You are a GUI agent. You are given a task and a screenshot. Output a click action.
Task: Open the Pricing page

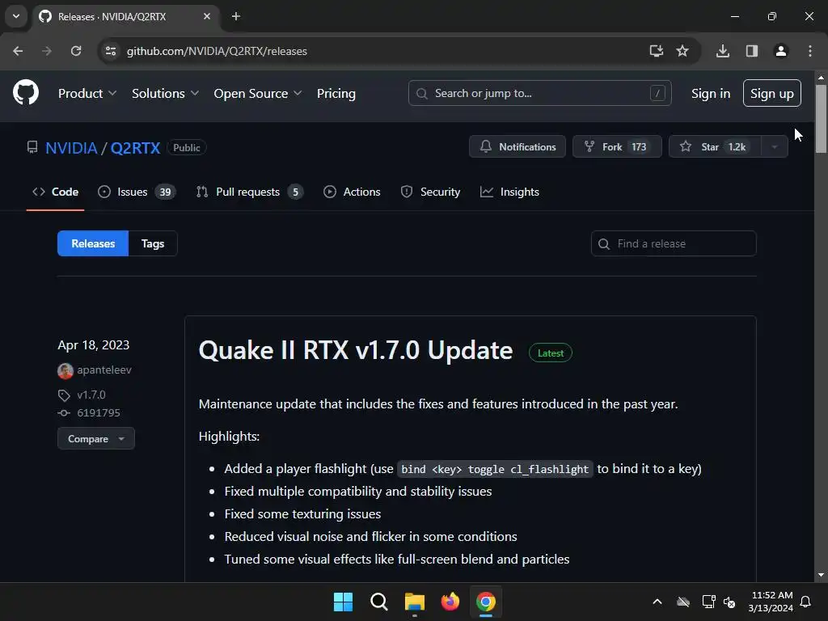coord(336,94)
